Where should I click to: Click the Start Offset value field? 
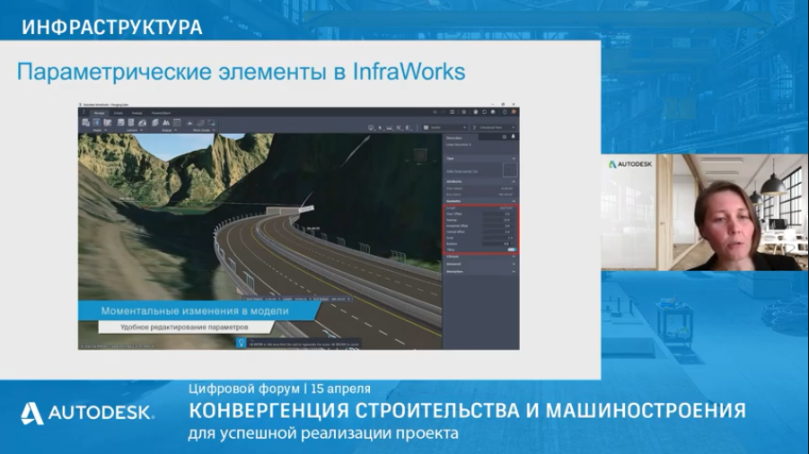coord(498,214)
